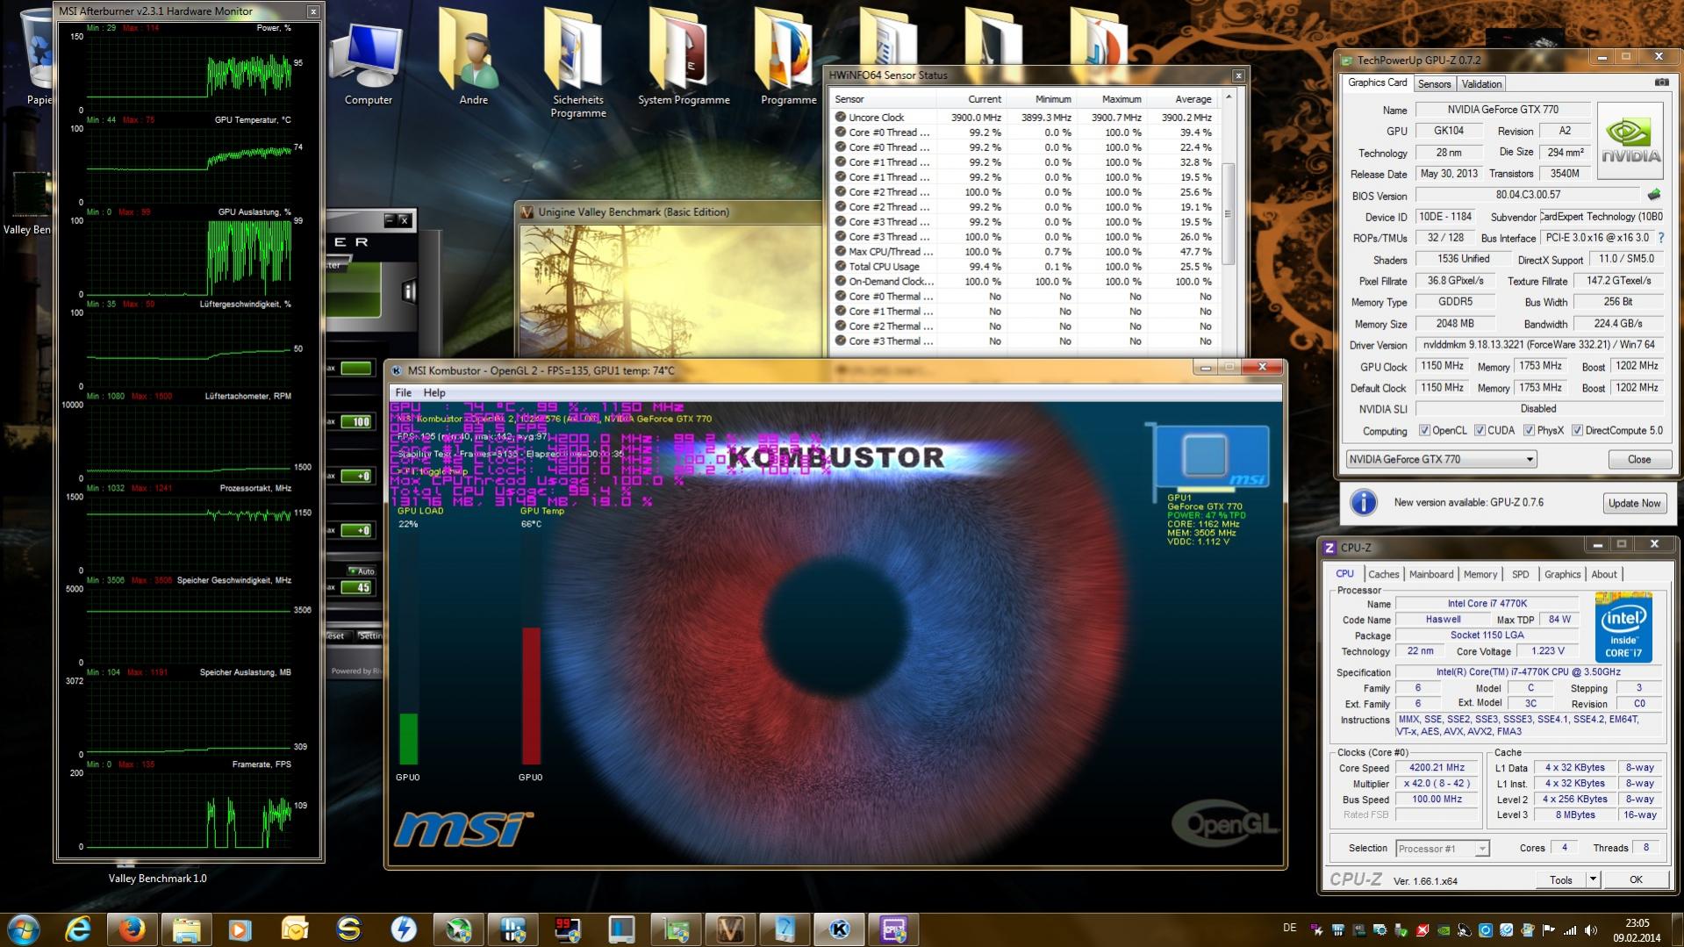Click the DE language indicator
The image size is (1684, 947).
click(x=1289, y=927)
